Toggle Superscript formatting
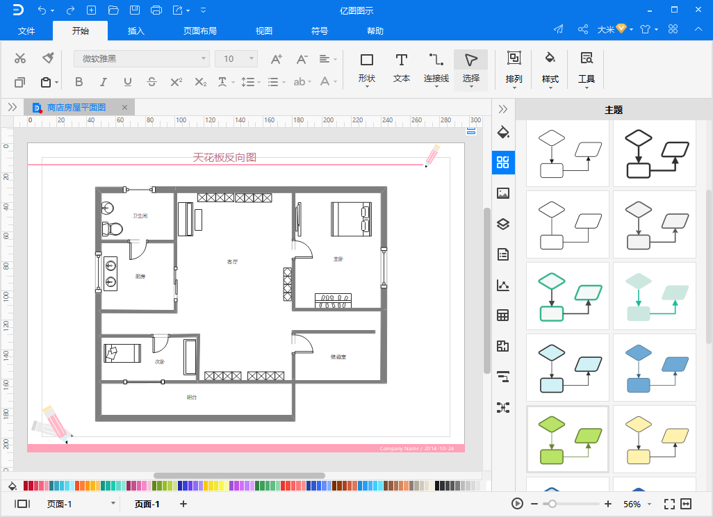Screen dimensions: 713x517 coord(177,82)
